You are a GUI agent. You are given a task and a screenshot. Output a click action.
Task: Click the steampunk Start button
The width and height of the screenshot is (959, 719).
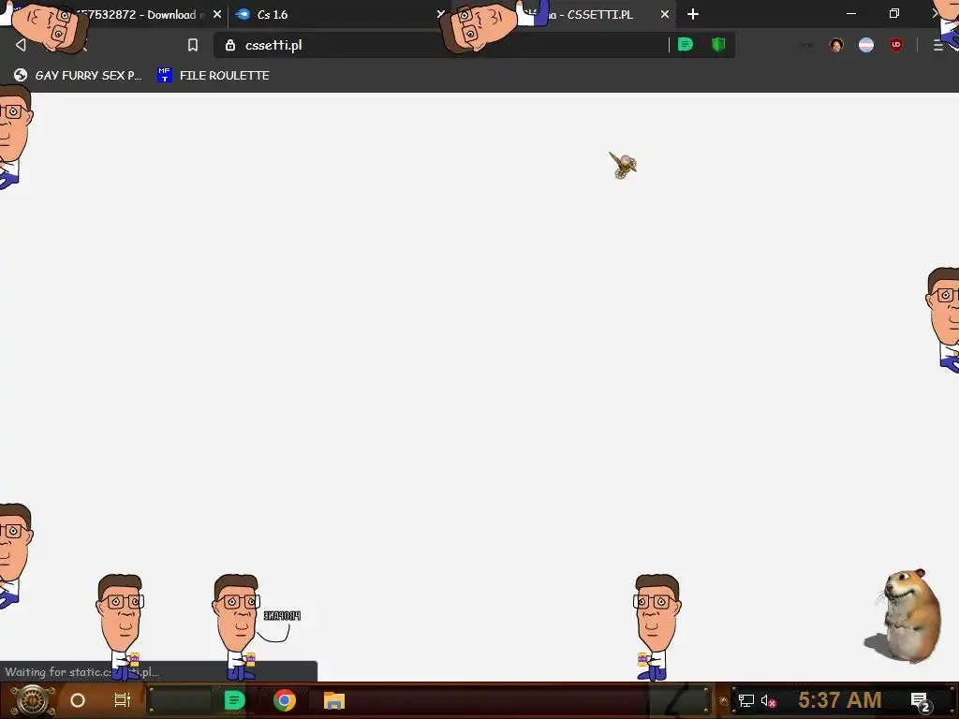33,700
